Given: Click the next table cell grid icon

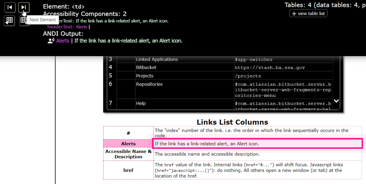Looking at the screenshot, I should click(23, 21).
